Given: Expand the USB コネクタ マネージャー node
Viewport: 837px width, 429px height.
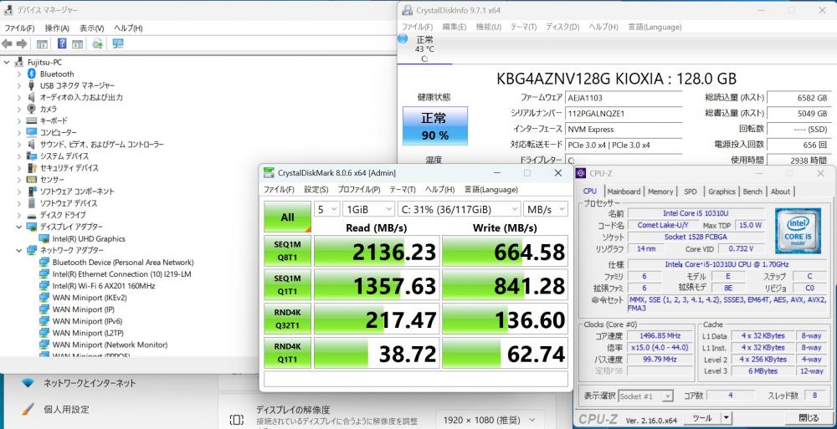Looking at the screenshot, I should click(19, 85).
